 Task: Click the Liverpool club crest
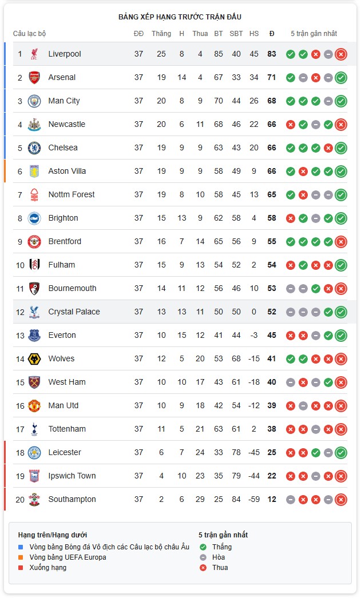pos(34,54)
